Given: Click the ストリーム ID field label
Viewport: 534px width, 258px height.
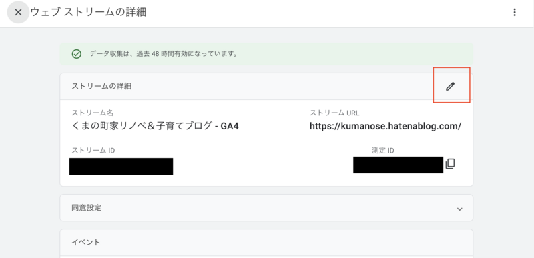Looking at the screenshot, I should tap(93, 150).
